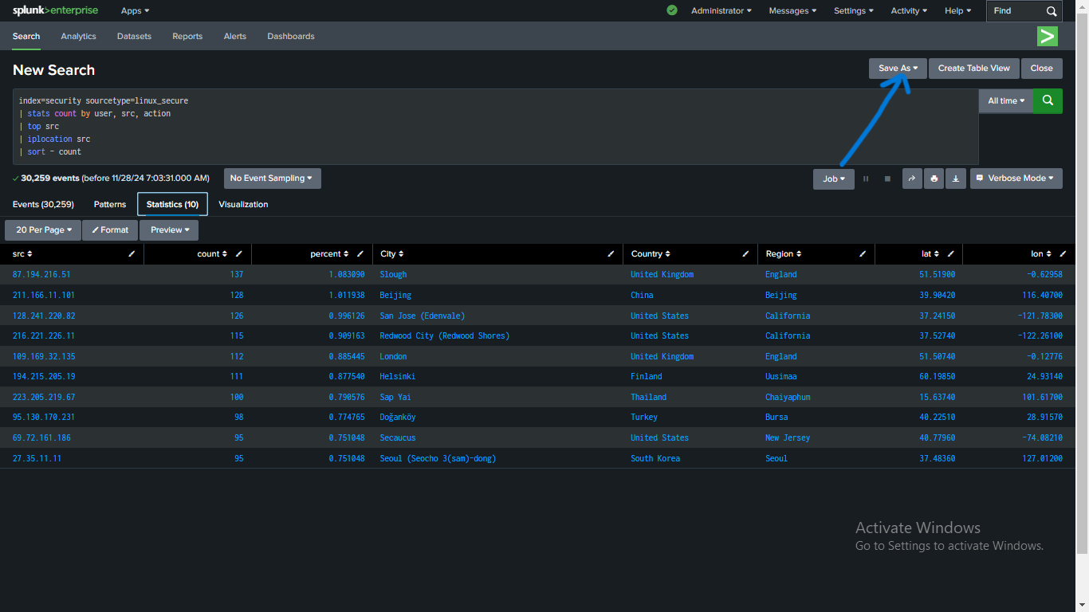Screen dimensions: 1089x612
Task: Share the job via the share icon
Action: (911, 178)
